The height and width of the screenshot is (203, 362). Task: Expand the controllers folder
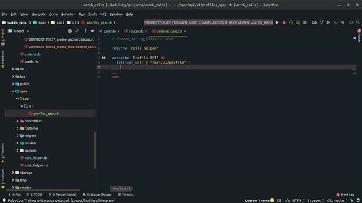click(x=18, y=121)
